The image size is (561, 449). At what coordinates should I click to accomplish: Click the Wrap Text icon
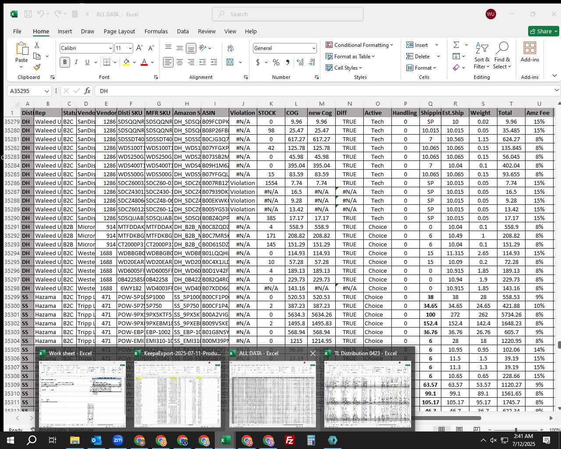click(231, 48)
